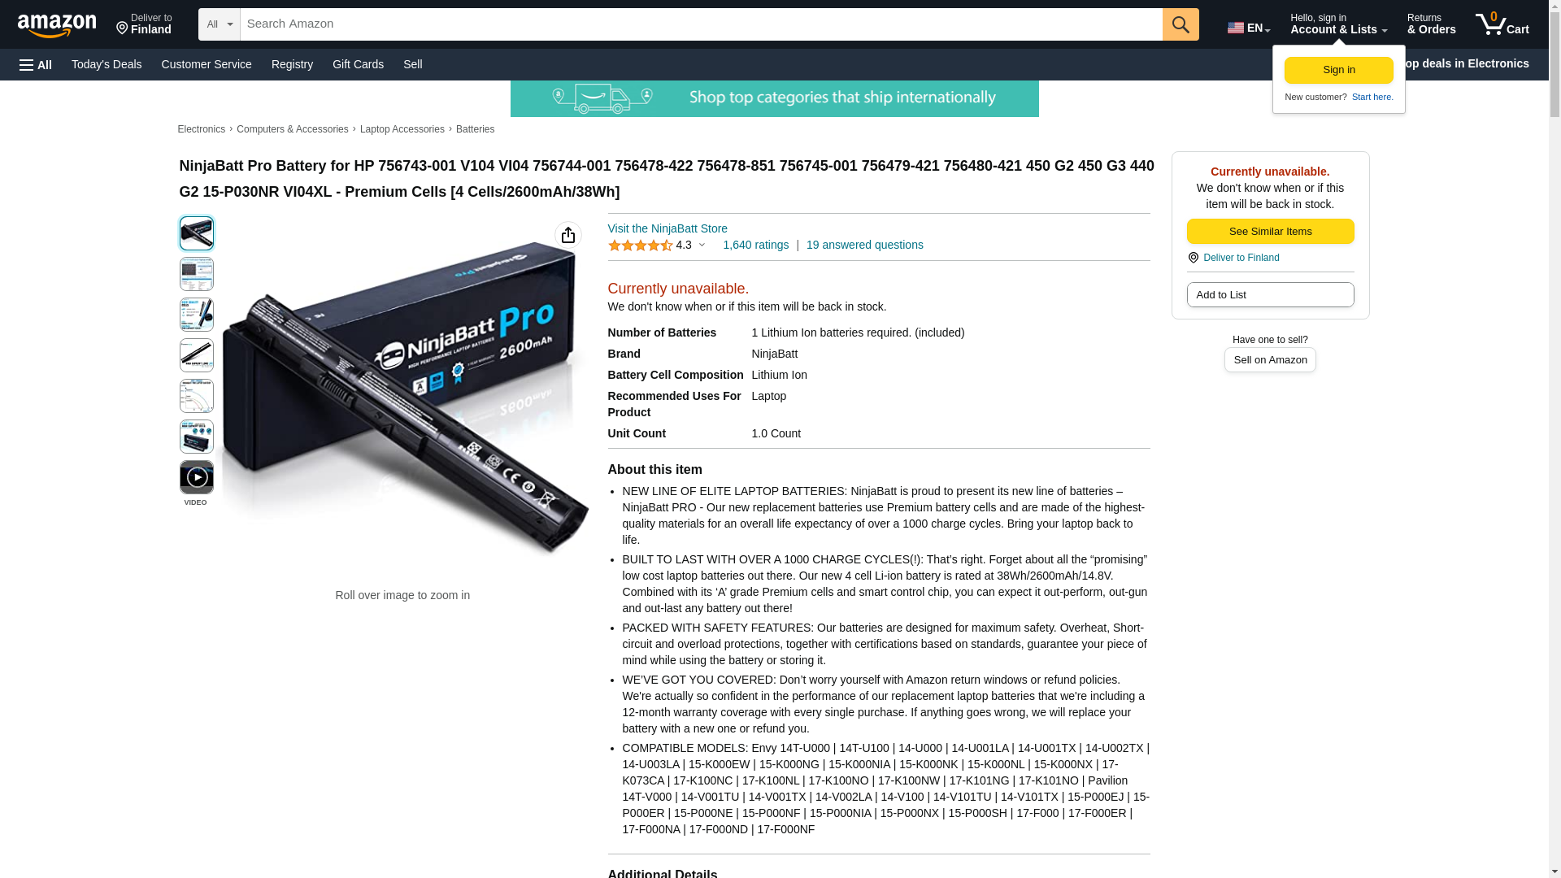Click the Gift Cards nav item

(x=358, y=64)
